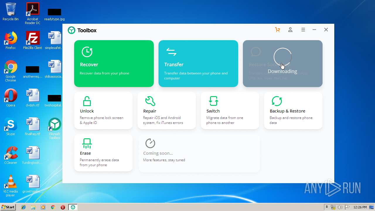This screenshot has width=375, height=211.
Task: Click the Recover clock icon
Action: pyautogui.click(x=87, y=52)
